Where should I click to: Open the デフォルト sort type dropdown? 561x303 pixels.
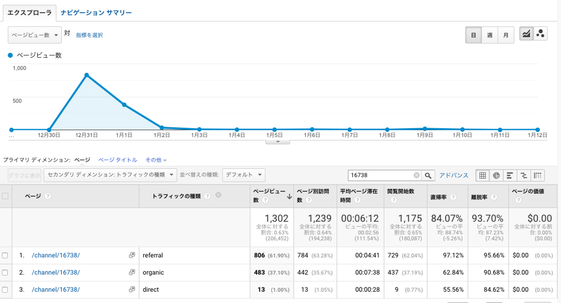coord(243,175)
